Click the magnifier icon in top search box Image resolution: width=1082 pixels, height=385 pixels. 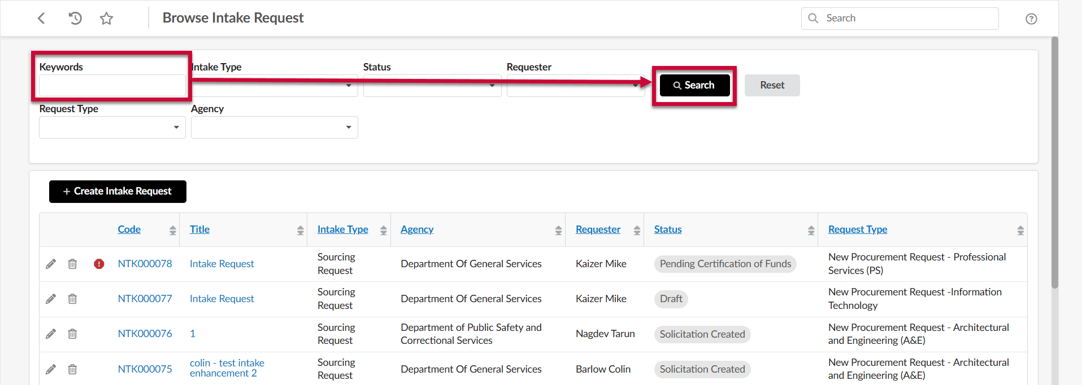[x=813, y=18]
